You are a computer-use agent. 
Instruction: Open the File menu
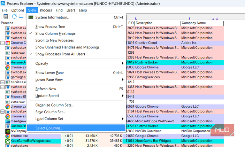[5, 10]
